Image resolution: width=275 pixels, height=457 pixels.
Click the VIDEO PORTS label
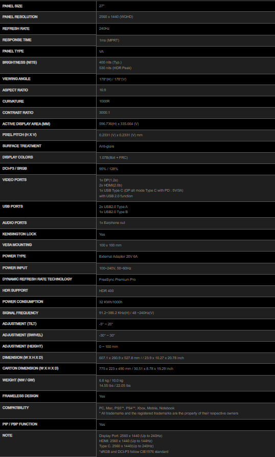14,180
